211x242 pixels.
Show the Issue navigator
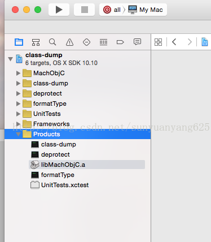coord(69,42)
